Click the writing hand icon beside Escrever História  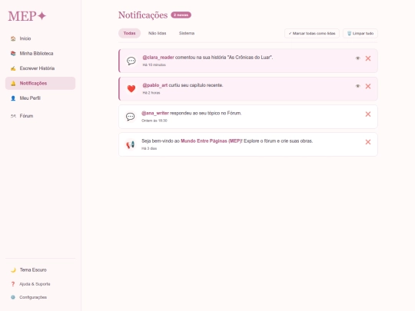pyautogui.click(x=13, y=68)
